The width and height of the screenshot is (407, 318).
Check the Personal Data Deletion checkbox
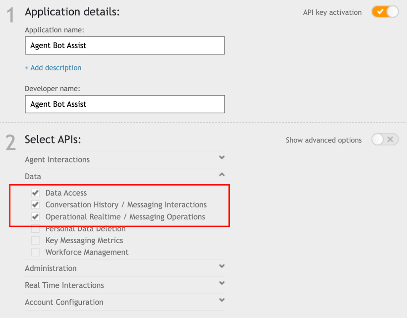point(35,229)
